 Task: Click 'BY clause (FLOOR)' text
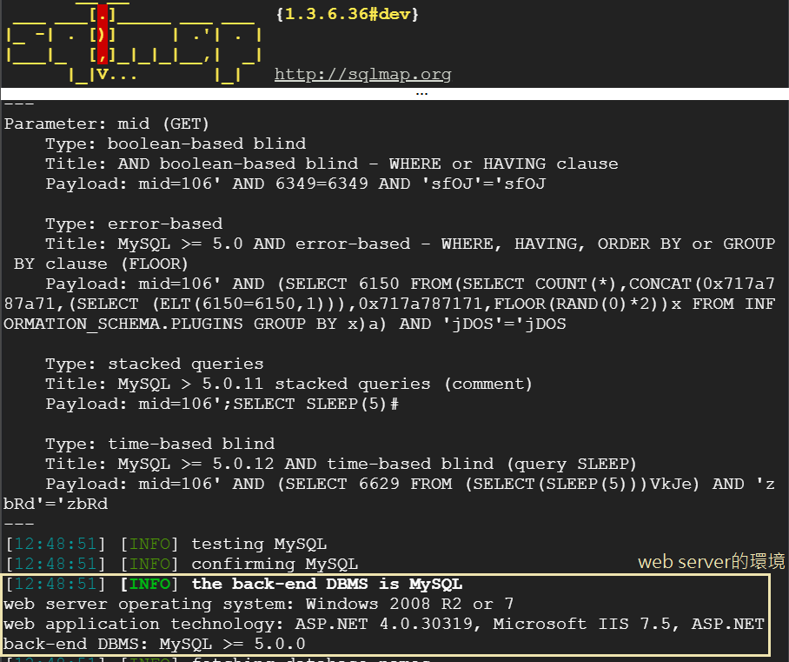pyautogui.click(x=101, y=264)
